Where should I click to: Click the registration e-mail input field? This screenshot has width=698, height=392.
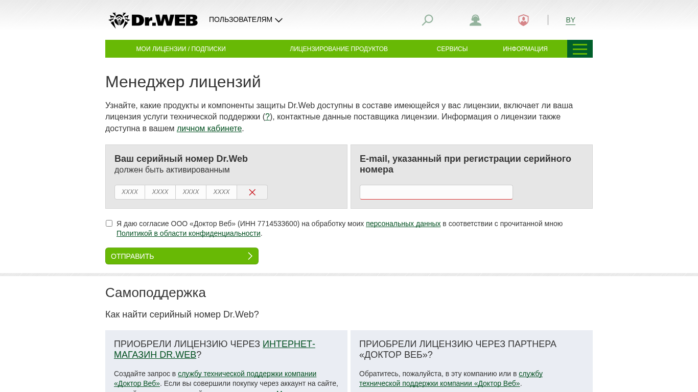point(436,192)
